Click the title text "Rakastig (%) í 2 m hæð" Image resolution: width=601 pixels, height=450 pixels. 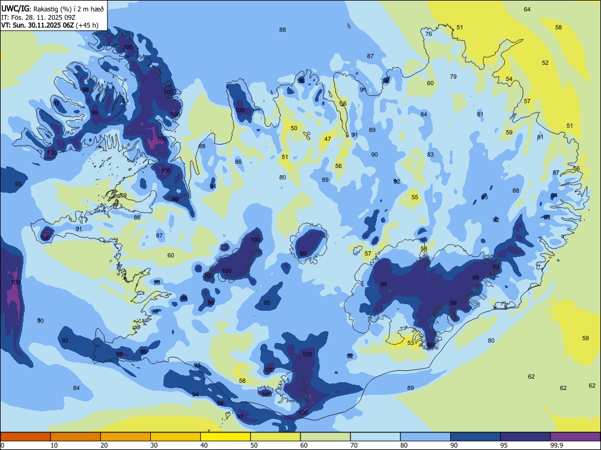coord(69,9)
